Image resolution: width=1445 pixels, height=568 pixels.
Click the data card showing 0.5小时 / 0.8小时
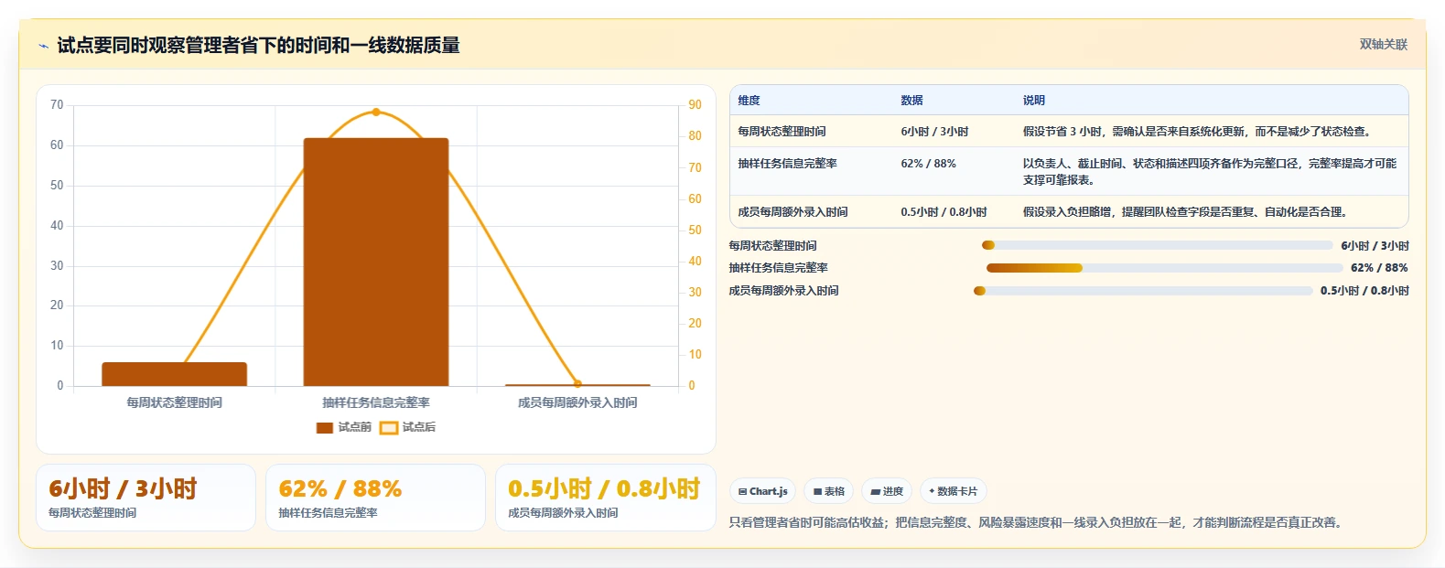[605, 498]
